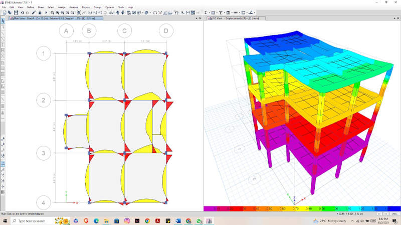Image resolution: width=401 pixels, height=225 pixels.
Task: Open the 3-D View window list dropdown arrow
Action: point(394,18)
